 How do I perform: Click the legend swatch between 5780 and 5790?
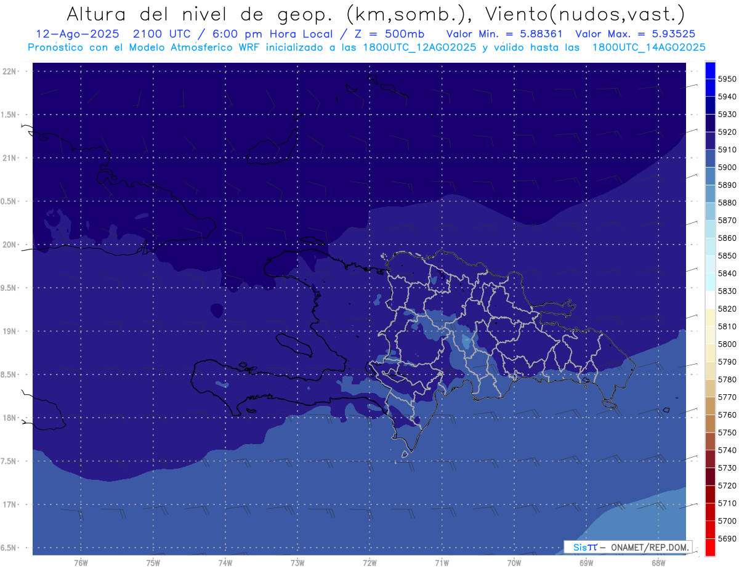tap(710, 370)
